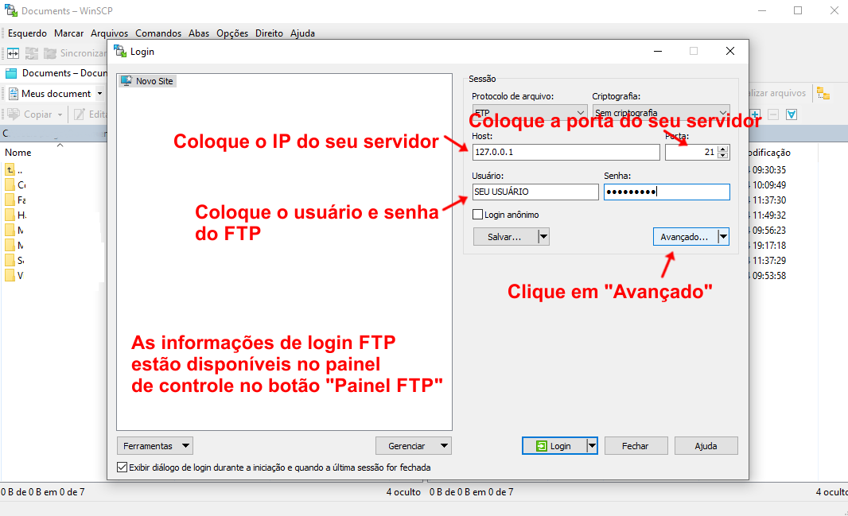Select the parent directory '..' entry
Image resolution: width=848 pixels, height=516 pixels.
tap(14, 169)
